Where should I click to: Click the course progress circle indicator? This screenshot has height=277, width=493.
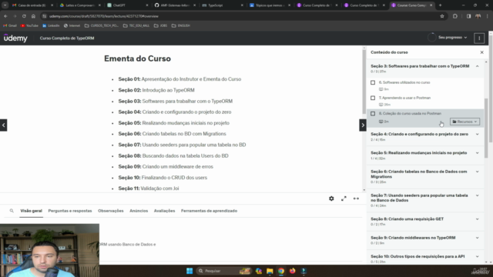click(431, 38)
